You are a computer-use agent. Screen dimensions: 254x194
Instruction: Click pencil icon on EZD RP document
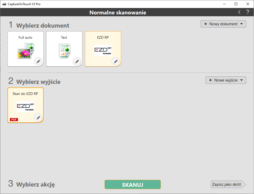coord(116,62)
